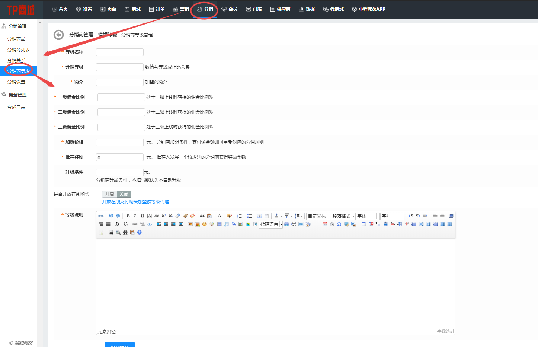
Task: Click the Undo icon in the rich text editor
Action: click(112, 216)
